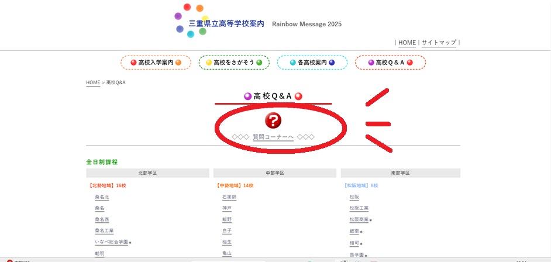Click the いなべ総合学園 school link

111,242
